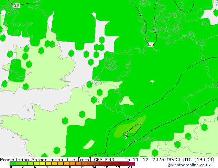Click the "2" contour label on the map

click(x=126, y=136)
